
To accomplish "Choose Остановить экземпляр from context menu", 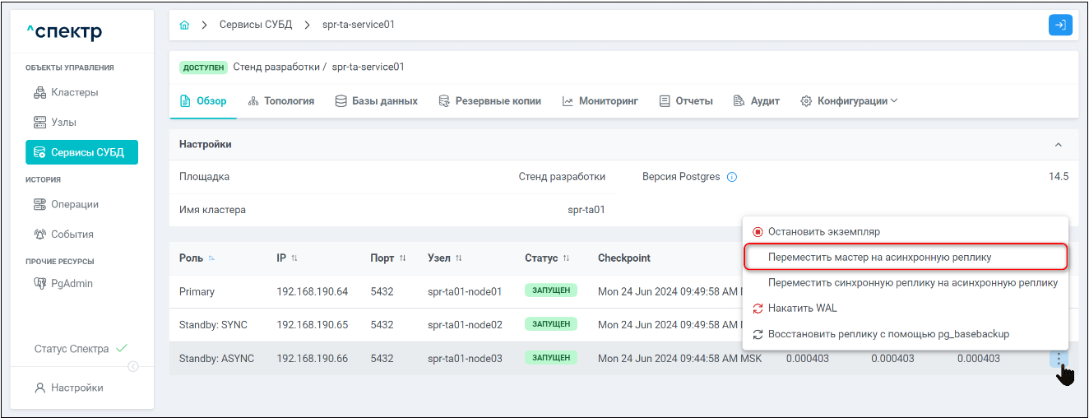I will coord(823,232).
